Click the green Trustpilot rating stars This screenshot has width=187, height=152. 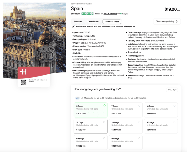click(x=88, y=14)
